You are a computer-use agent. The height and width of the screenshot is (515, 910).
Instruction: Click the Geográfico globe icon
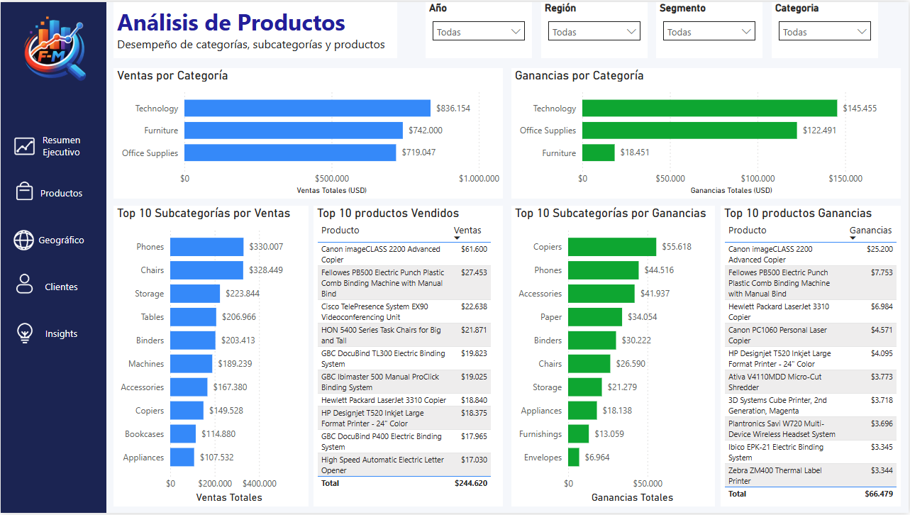[x=24, y=240]
